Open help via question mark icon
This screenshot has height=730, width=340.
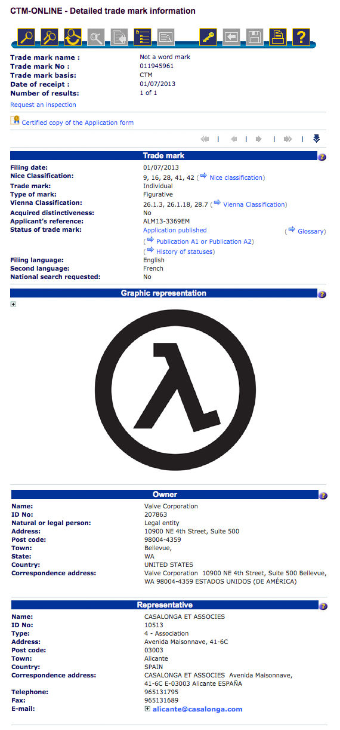(301, 38)
